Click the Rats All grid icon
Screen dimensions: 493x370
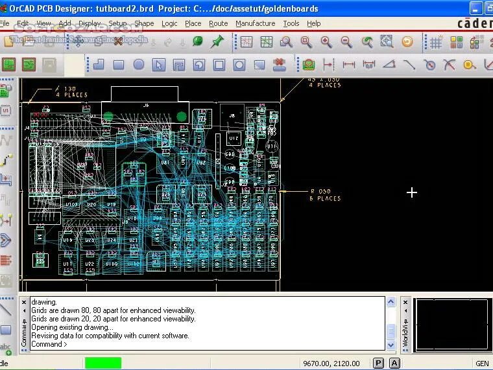267,41
